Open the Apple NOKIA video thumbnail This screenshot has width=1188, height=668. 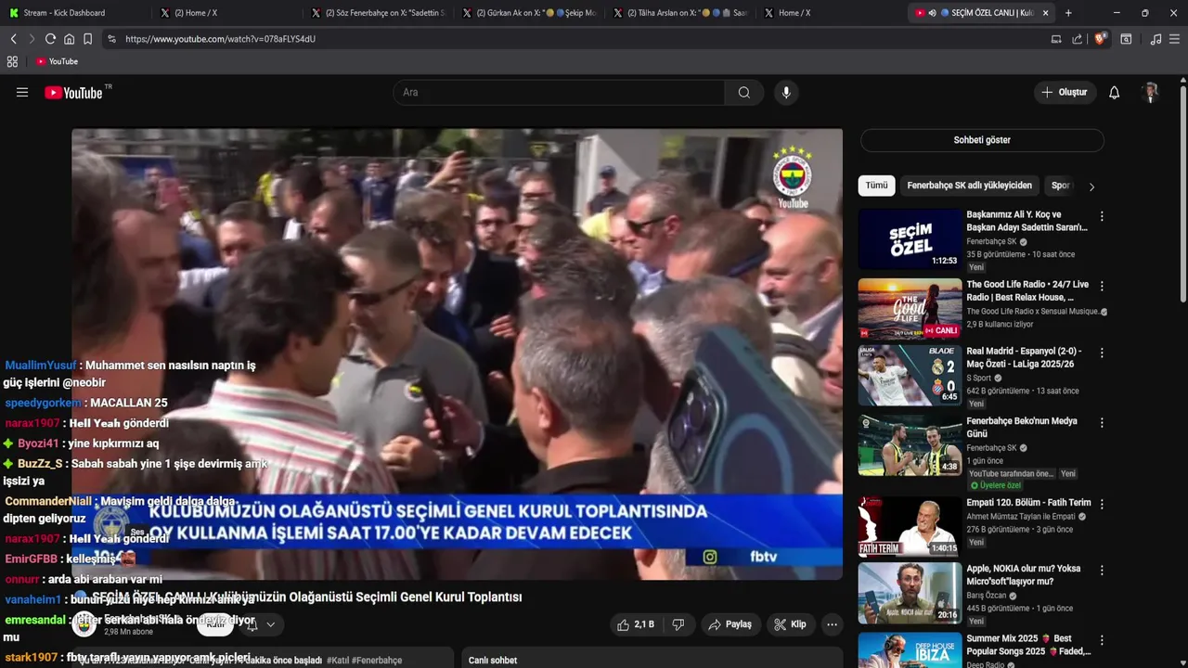coord(910,594)
